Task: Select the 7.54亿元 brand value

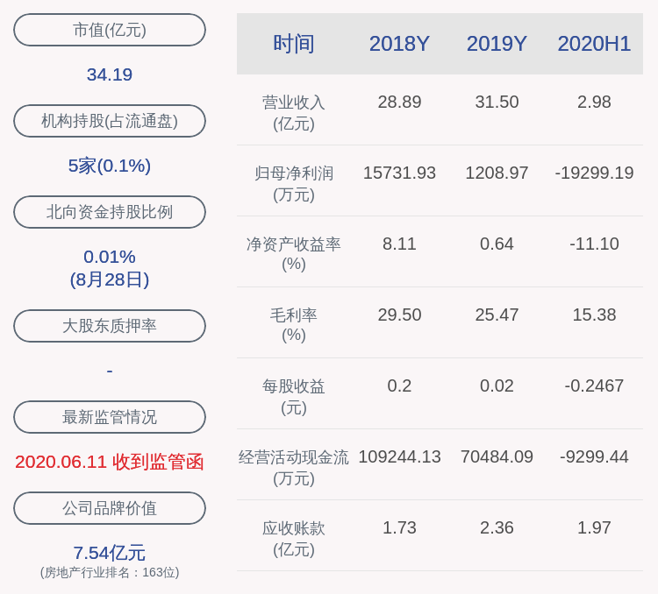Action: [x=110, y=553]
